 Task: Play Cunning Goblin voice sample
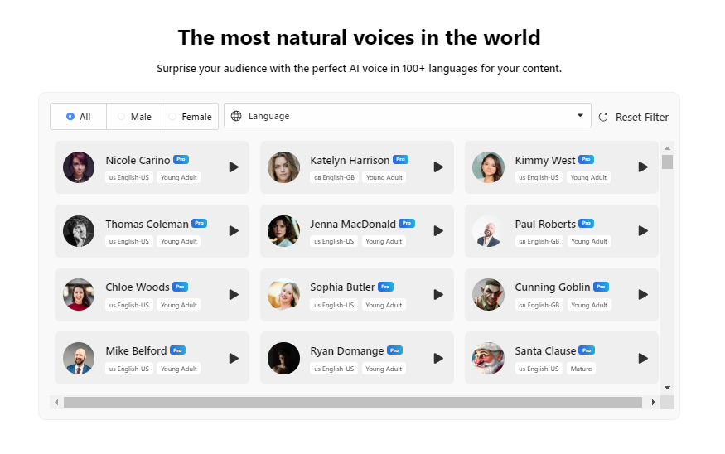coord(643,294)
